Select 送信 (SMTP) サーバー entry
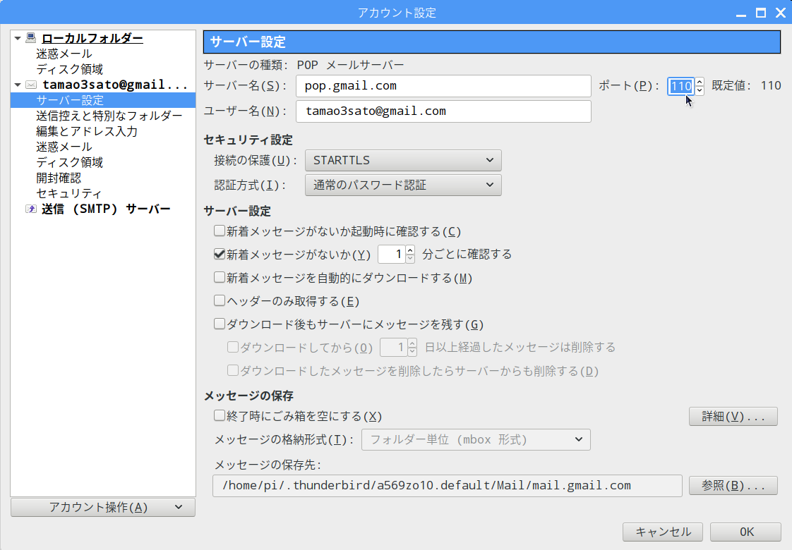Image resolution: width=792 pixels, height=550 pixels. coord(106,209)
